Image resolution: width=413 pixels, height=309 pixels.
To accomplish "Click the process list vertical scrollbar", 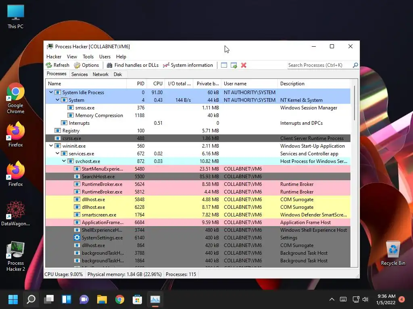I will pos(354,103).
